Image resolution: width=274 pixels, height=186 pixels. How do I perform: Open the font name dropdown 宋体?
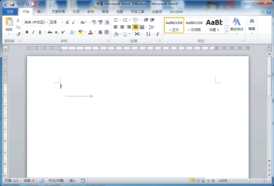pos(47,22)
